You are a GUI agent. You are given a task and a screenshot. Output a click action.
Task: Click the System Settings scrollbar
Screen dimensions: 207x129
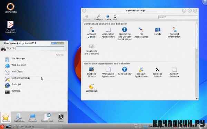[197, 60]
